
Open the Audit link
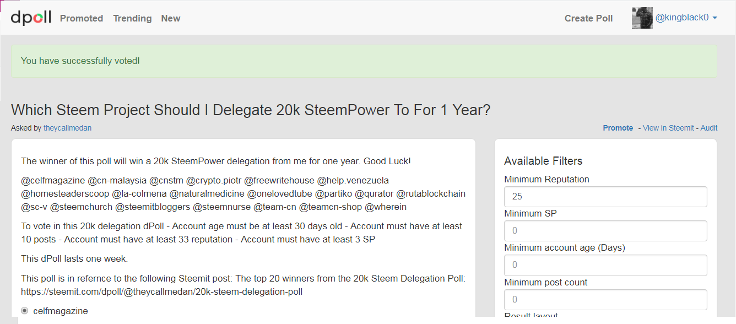(x=709, y=128)
